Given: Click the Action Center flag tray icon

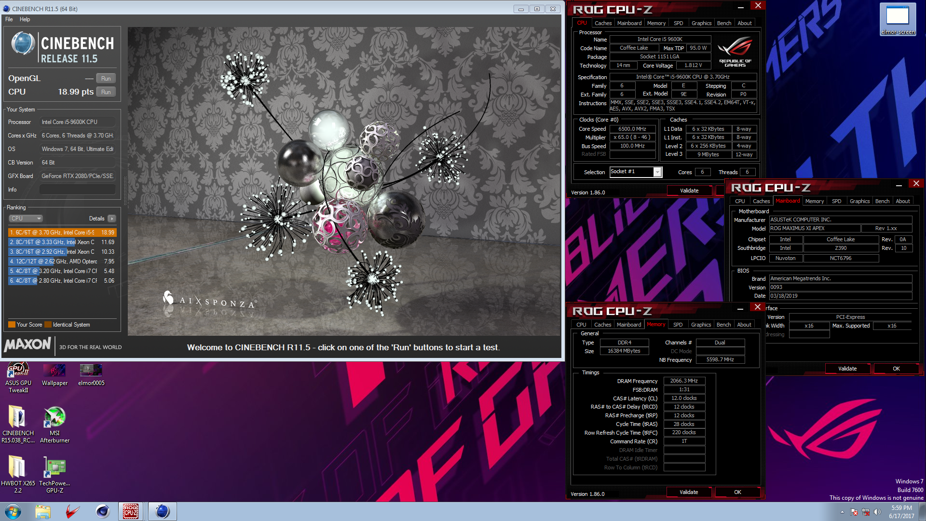Looking at the screenshot, I should click(854, 512).
